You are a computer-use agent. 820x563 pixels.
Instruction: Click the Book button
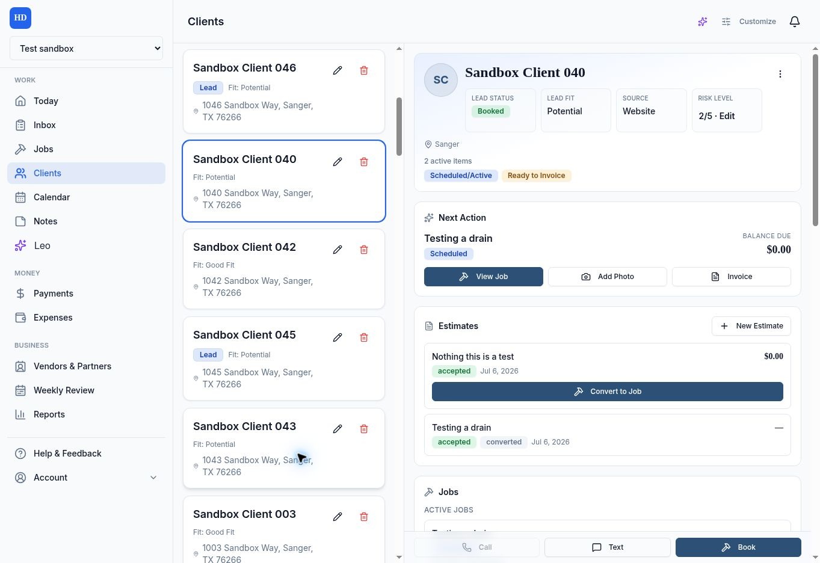[x=738, y=547]
